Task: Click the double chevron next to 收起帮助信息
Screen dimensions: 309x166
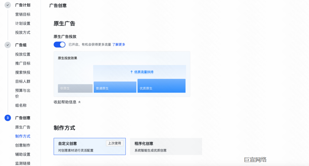Action: [x=80, y=102]
